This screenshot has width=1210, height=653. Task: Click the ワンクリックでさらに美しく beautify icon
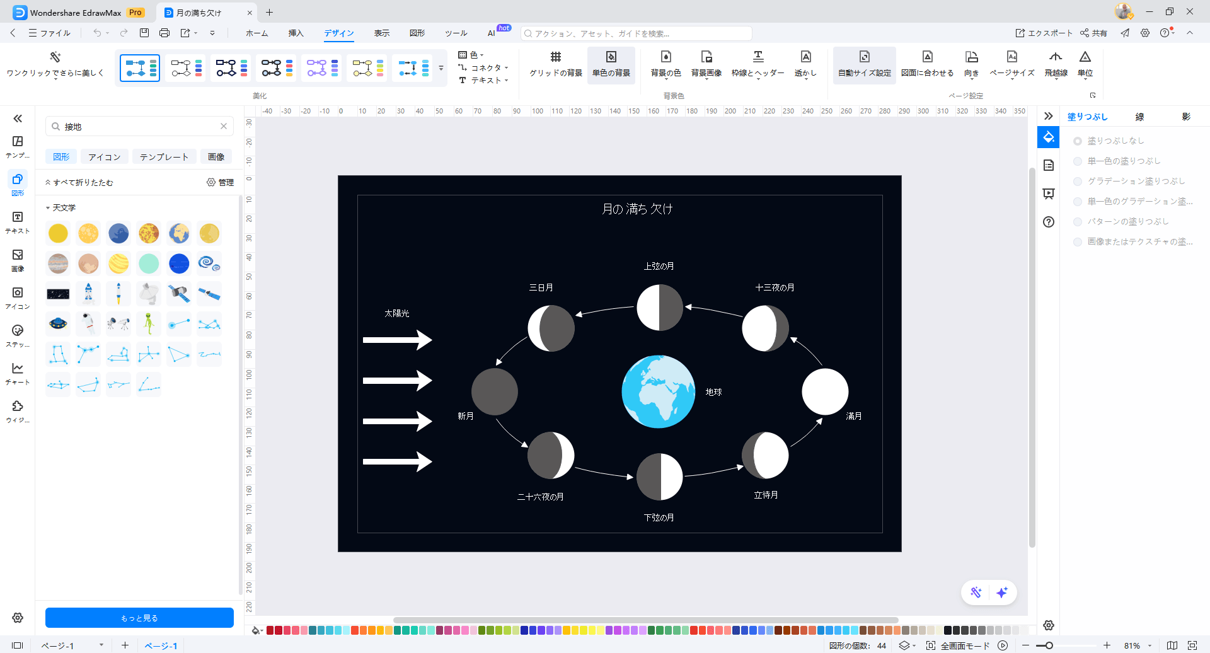(55, 57)
